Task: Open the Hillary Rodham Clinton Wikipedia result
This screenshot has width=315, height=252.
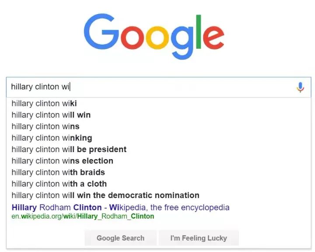Action: pyautogui.click(x=120, y=207)
